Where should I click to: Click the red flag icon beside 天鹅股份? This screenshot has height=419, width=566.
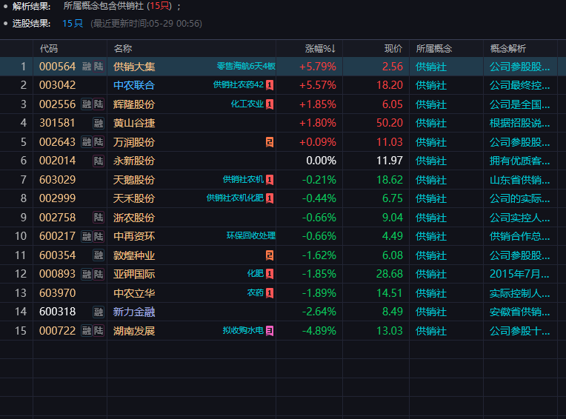click(x=270, y=180)
